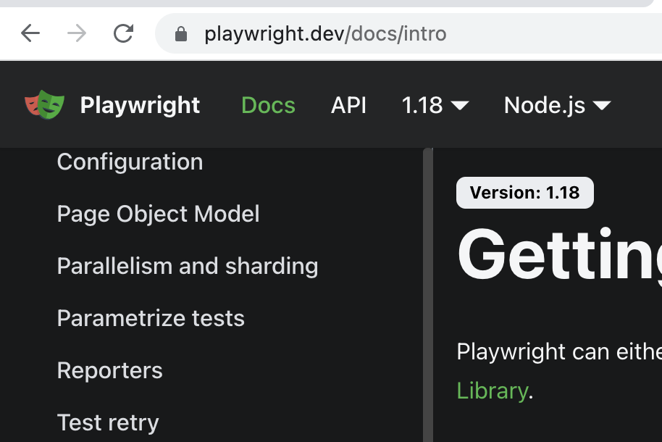Image resolution: width=662 pixels, height=442 pixels.
Task: Open the Page Object Model page
Action: tap(158, 214)
